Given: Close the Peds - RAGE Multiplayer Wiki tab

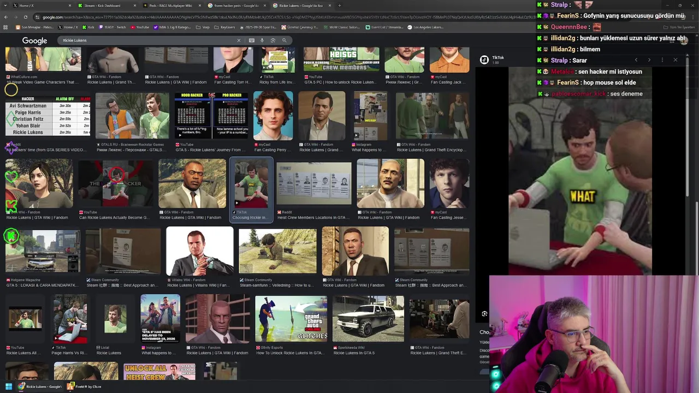Looking at the screenshot, I should click(x=199, y=5).
